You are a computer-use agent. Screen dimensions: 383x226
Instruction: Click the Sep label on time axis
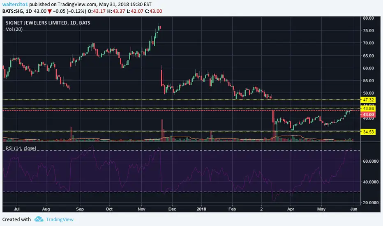(80, 209)
